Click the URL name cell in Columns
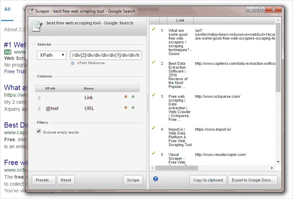Image resolution: width=293 pixels, height=199 pixels. click(89, 108)
